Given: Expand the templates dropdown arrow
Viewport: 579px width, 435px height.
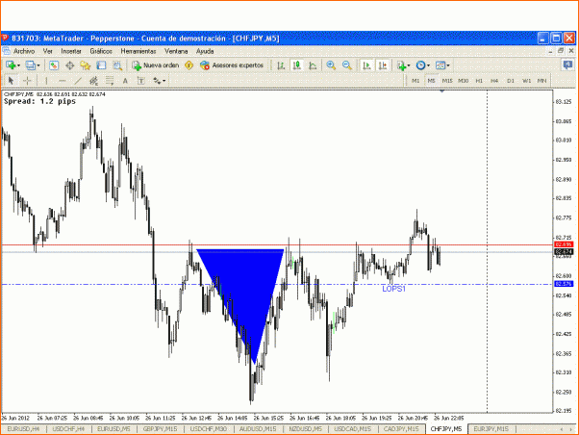Looking at the screenshot, I should coord(448,65).
